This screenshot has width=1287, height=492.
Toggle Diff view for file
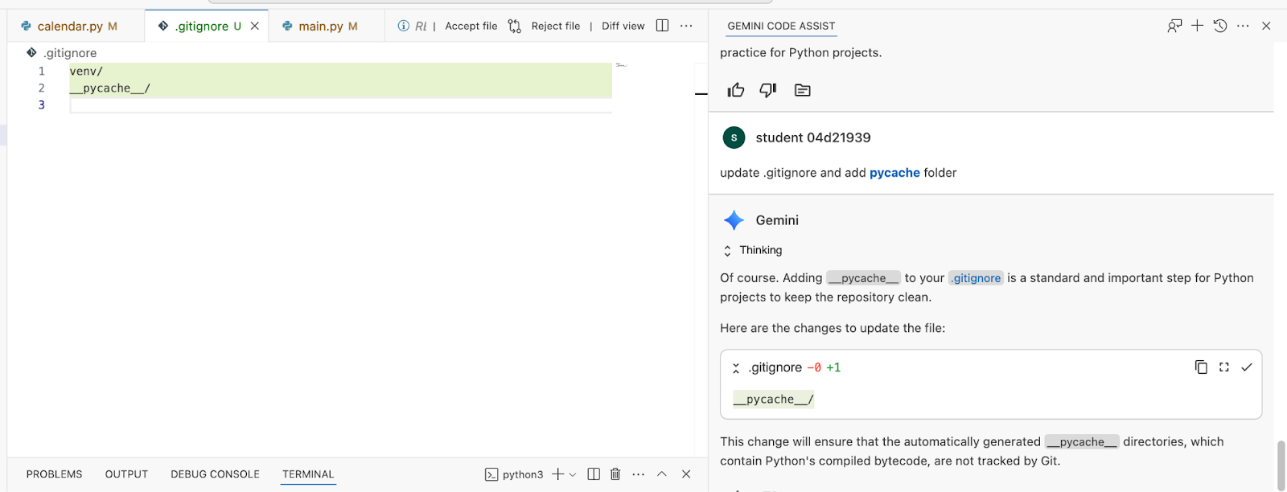623,26
